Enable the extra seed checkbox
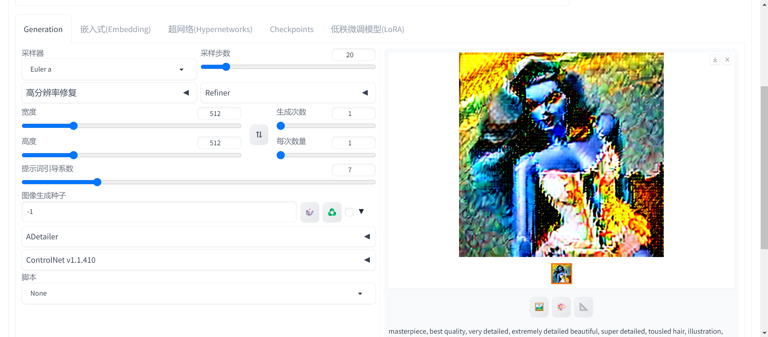768x337 pixels. click(349, 212)
